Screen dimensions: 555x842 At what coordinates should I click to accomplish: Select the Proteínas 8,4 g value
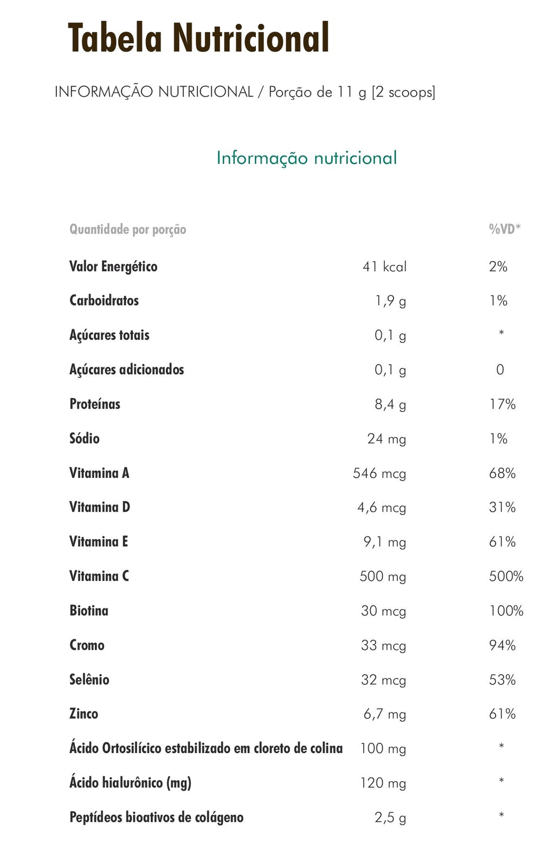click(390, 405)
